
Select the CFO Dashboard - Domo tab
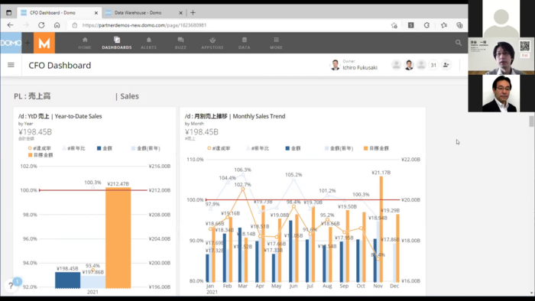(x=59, y=13)
